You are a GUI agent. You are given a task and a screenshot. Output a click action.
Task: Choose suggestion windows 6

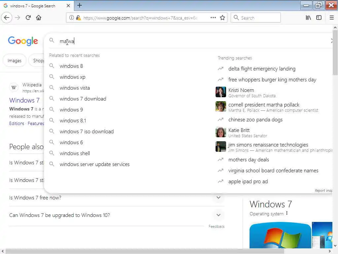coord(71,142)
